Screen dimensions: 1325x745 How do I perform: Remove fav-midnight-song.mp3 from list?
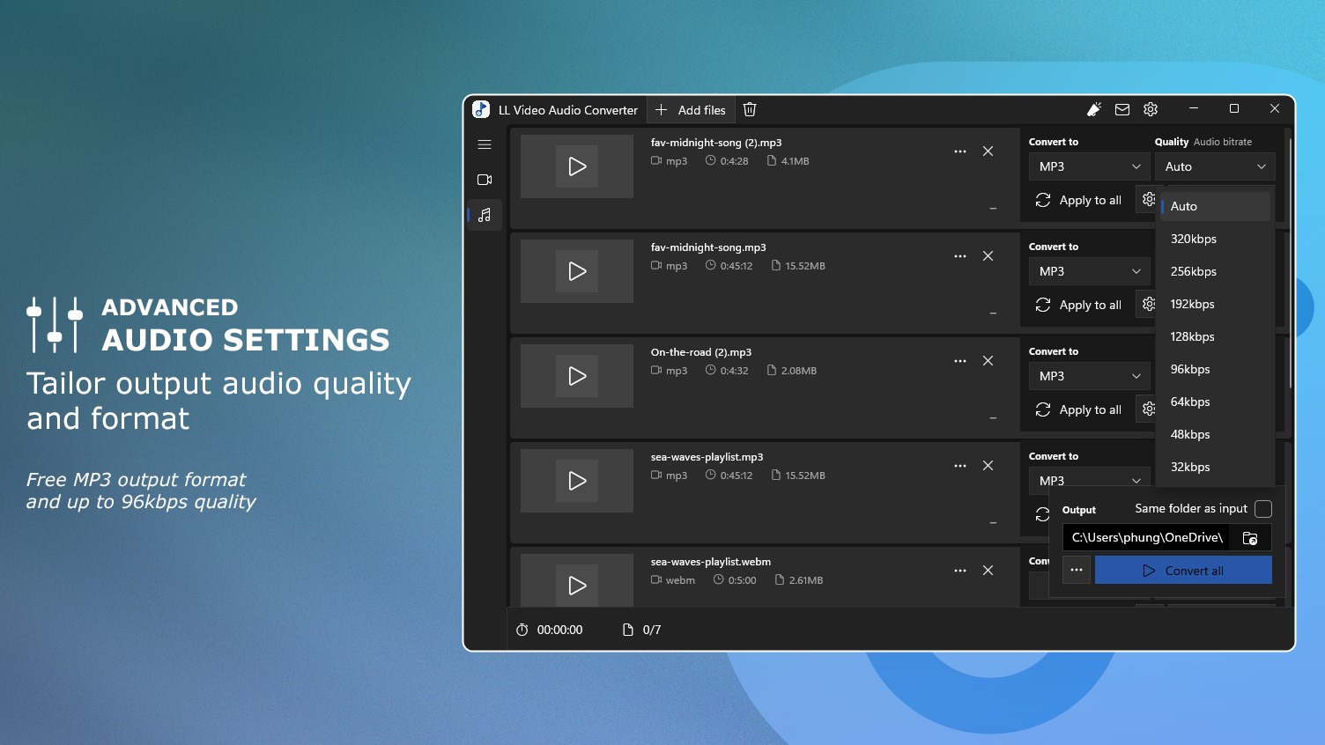988,256
